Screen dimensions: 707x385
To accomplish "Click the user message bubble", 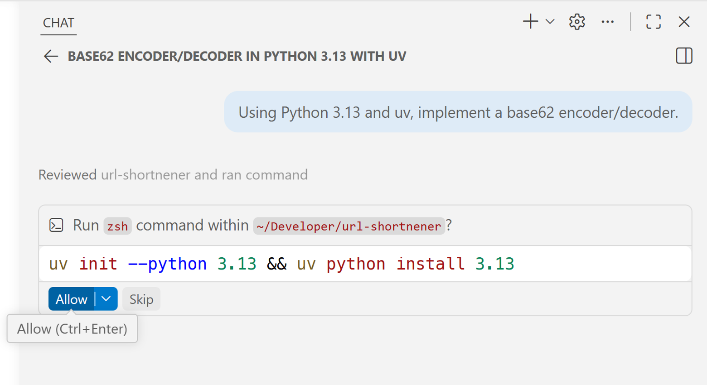I will coord(458,112).
